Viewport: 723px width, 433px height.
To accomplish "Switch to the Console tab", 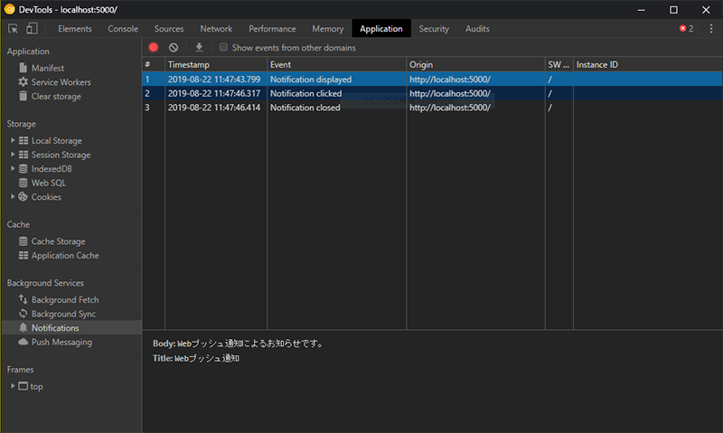I will pyautogui.click(x=123, y=29).
